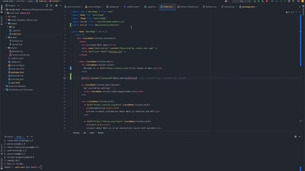
Task: Click the Button breadcrumb below editor
Action: (x=101, y=133)
